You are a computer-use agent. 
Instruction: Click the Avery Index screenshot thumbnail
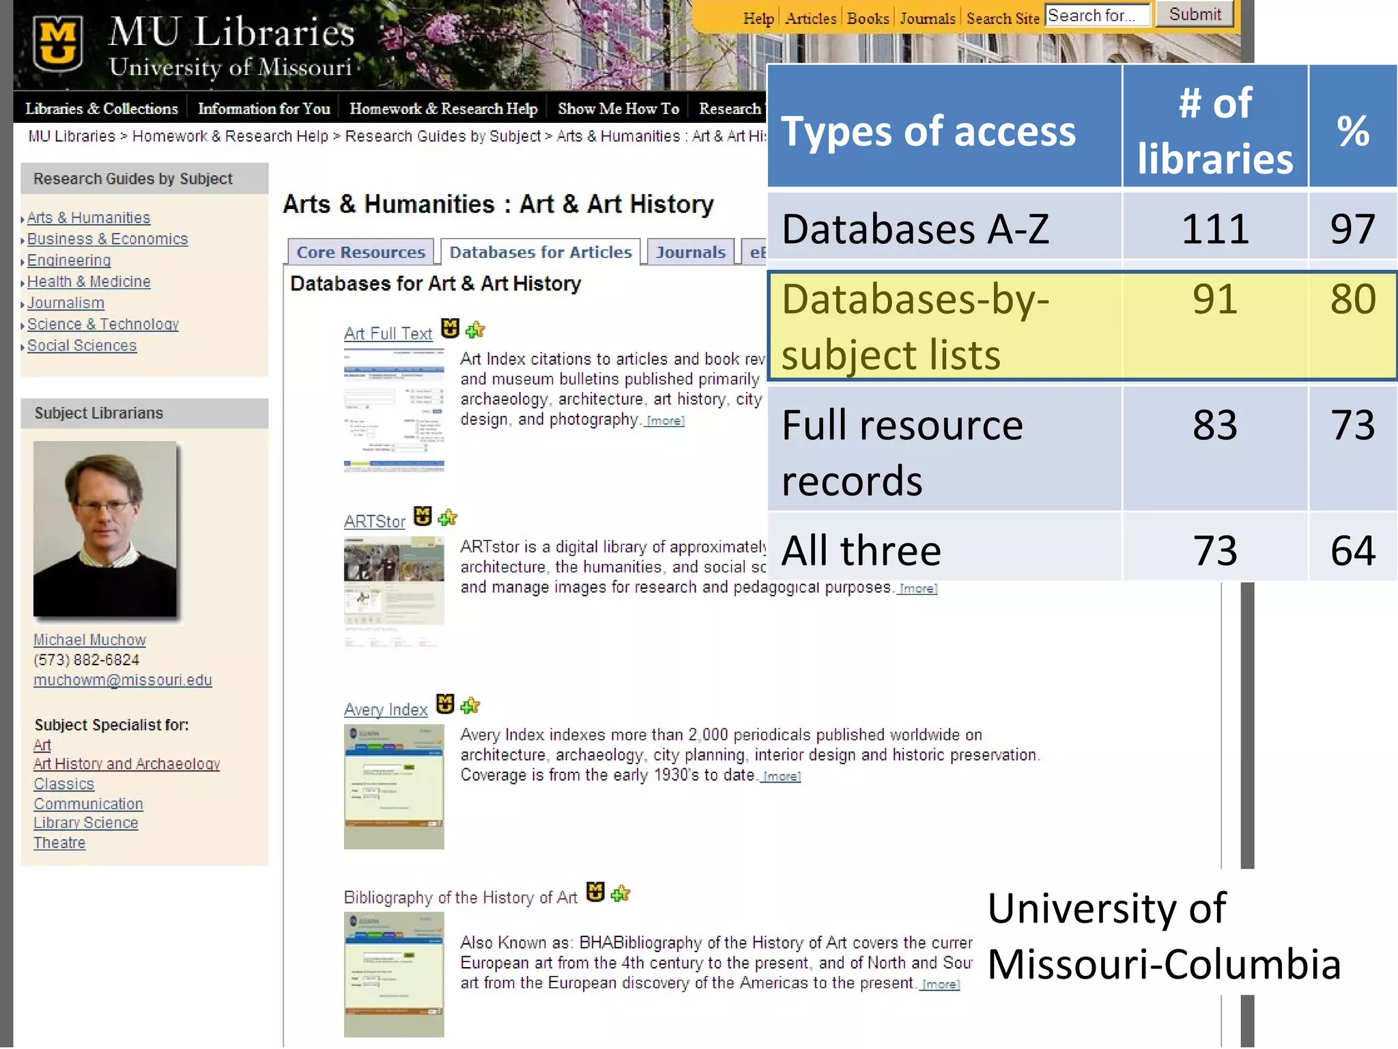(394, 787)
